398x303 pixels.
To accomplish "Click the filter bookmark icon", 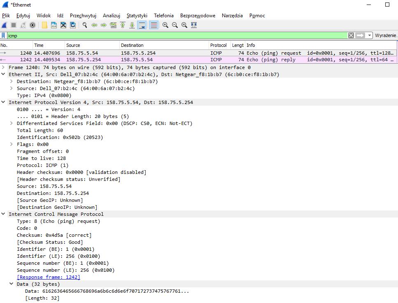I will point(3,35).
